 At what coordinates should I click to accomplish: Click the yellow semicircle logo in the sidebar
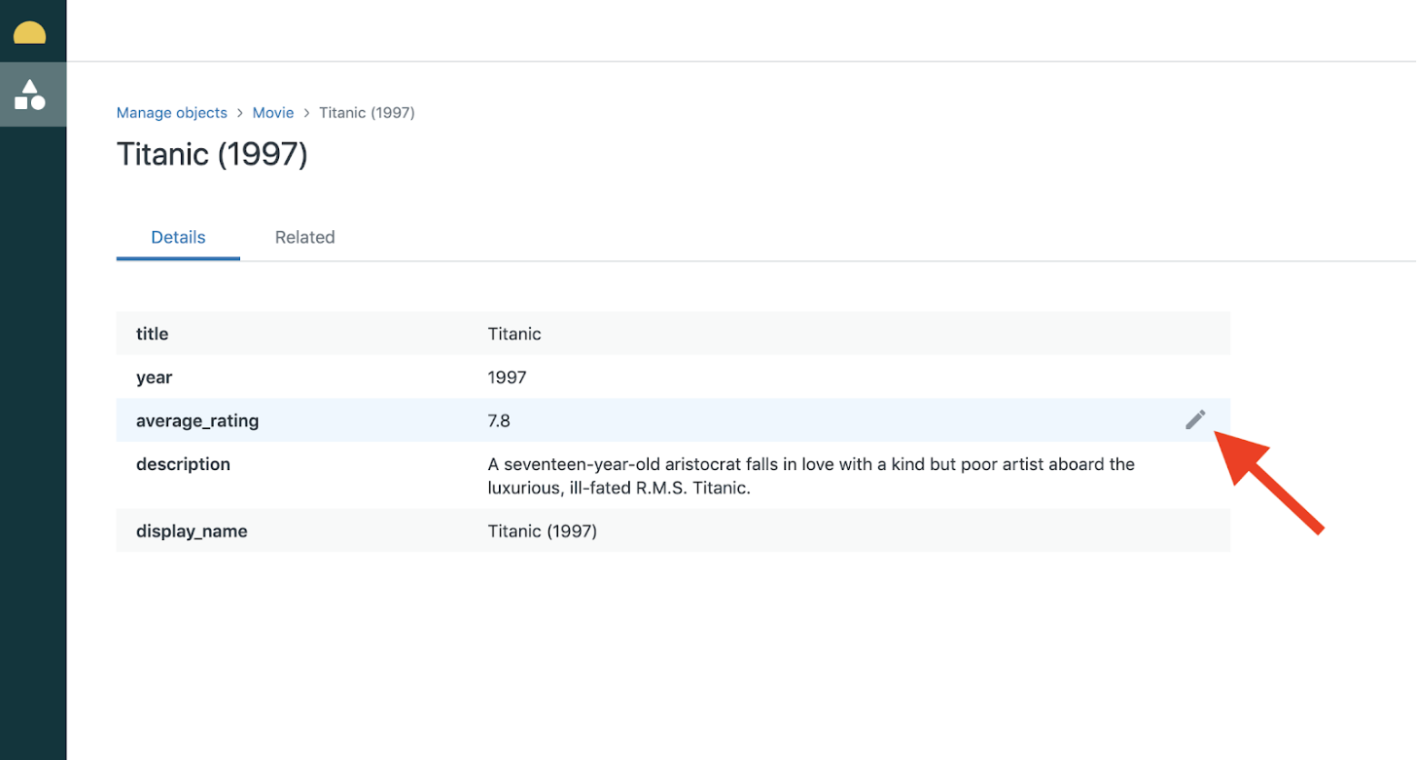[30, 34]
